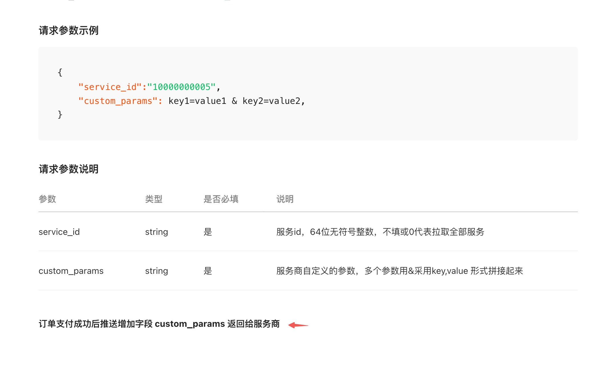
Task: Click the opening brace in code block
Action: 60,72
